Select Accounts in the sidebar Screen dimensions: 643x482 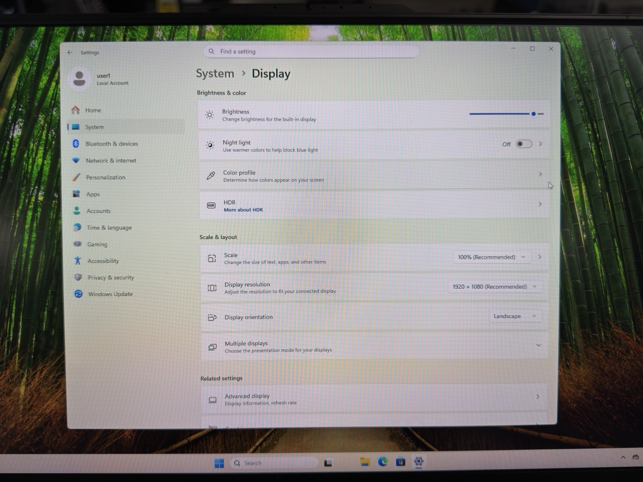128,210
